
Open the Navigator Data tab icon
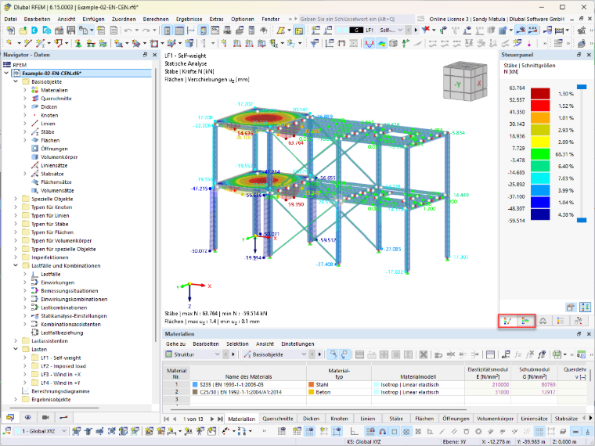[x=10, y=417]
